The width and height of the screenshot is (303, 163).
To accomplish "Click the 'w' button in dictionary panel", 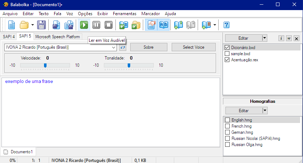I will pos(289,38).
